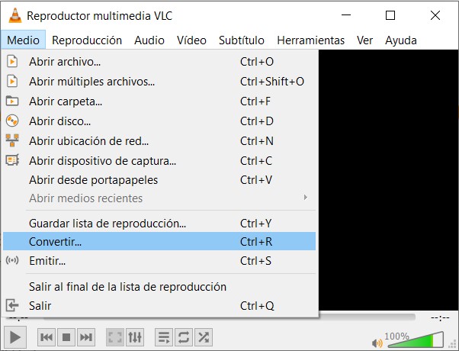Open the extended settings equalizer icon
This screenshot has height=351, width=459.
point(135,337)
